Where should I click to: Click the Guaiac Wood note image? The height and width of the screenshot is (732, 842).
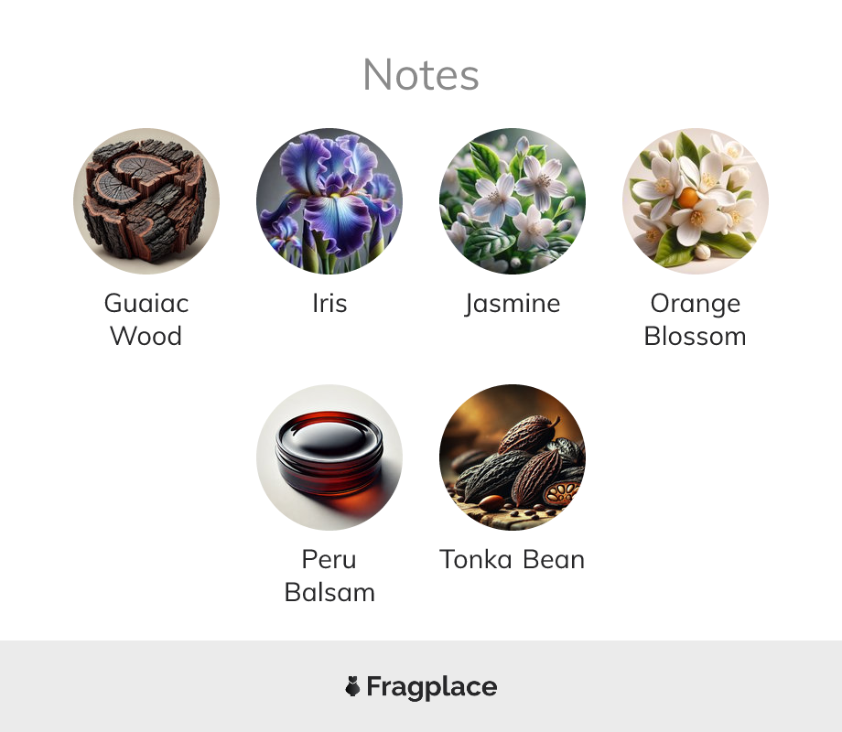[146, 201]
